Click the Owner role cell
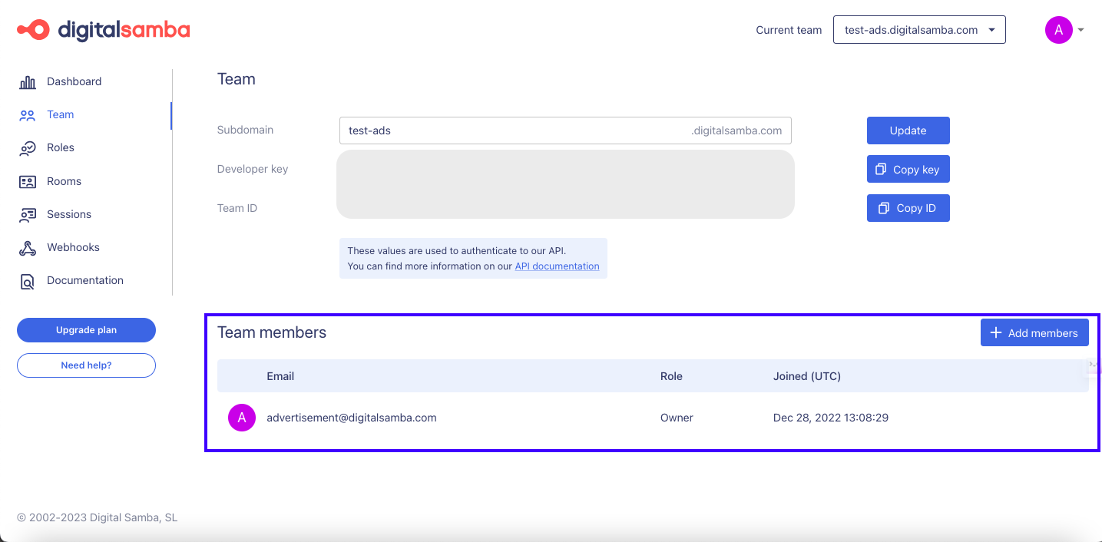 coord(677,418)
